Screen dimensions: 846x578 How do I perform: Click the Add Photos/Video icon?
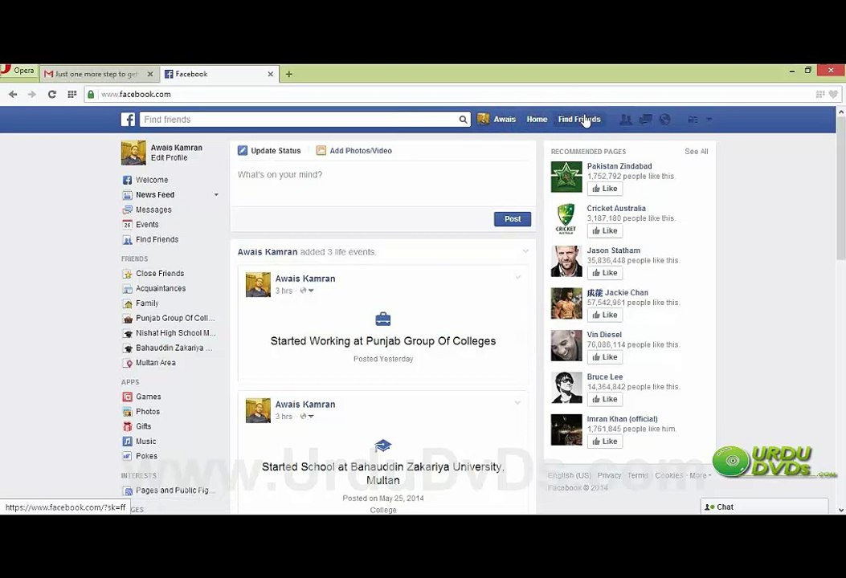point(321,150)
